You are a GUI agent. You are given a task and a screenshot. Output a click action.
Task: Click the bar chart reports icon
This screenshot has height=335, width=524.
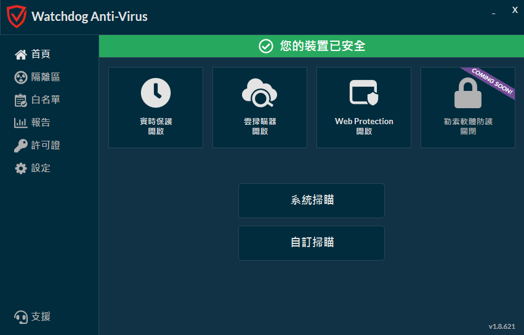20,123
